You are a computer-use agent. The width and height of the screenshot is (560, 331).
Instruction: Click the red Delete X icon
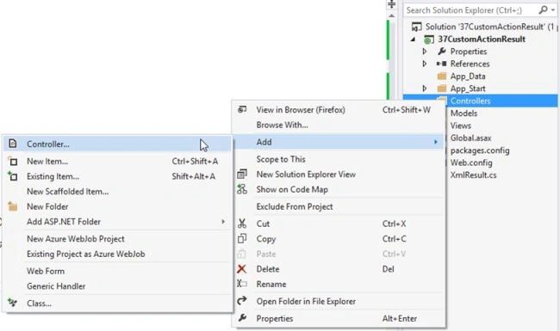tap(242, 268)
